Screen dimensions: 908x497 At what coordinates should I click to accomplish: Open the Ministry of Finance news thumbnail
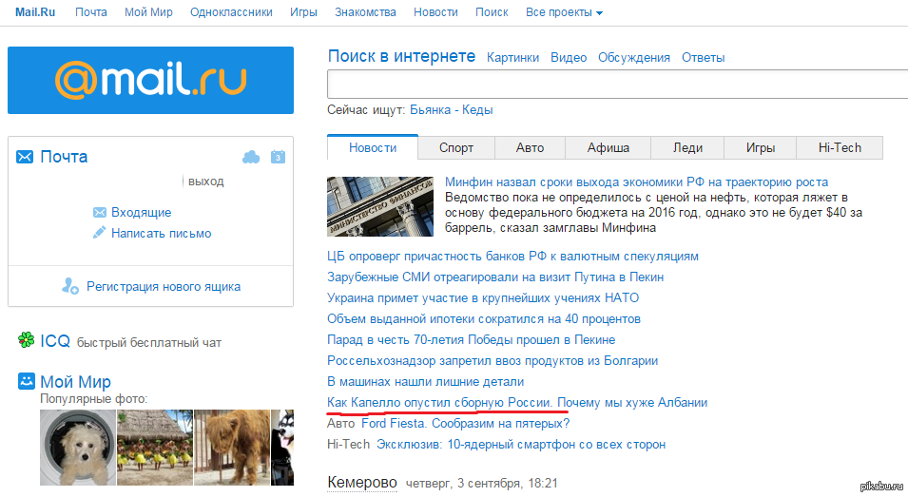pyautogui.click(x=380, y=206)
